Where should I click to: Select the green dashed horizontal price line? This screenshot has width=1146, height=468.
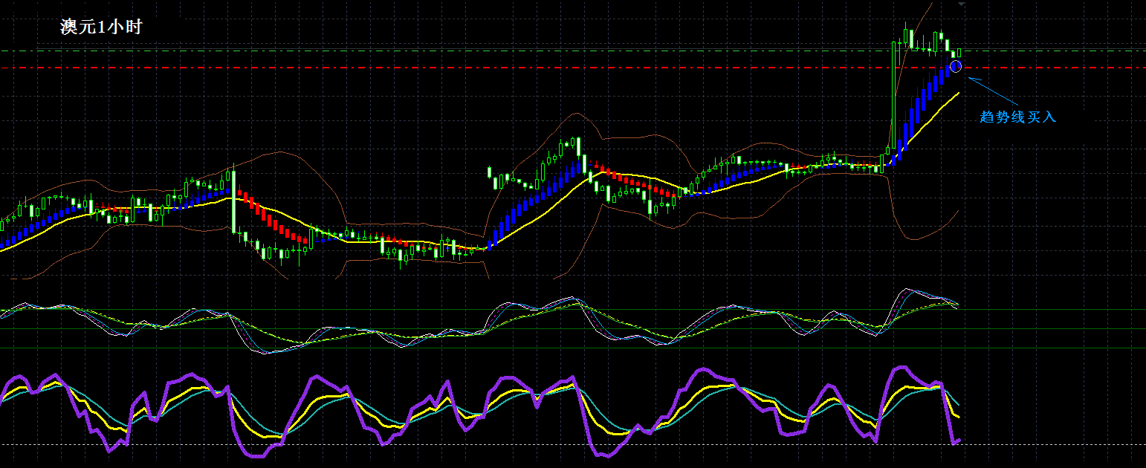573,51
